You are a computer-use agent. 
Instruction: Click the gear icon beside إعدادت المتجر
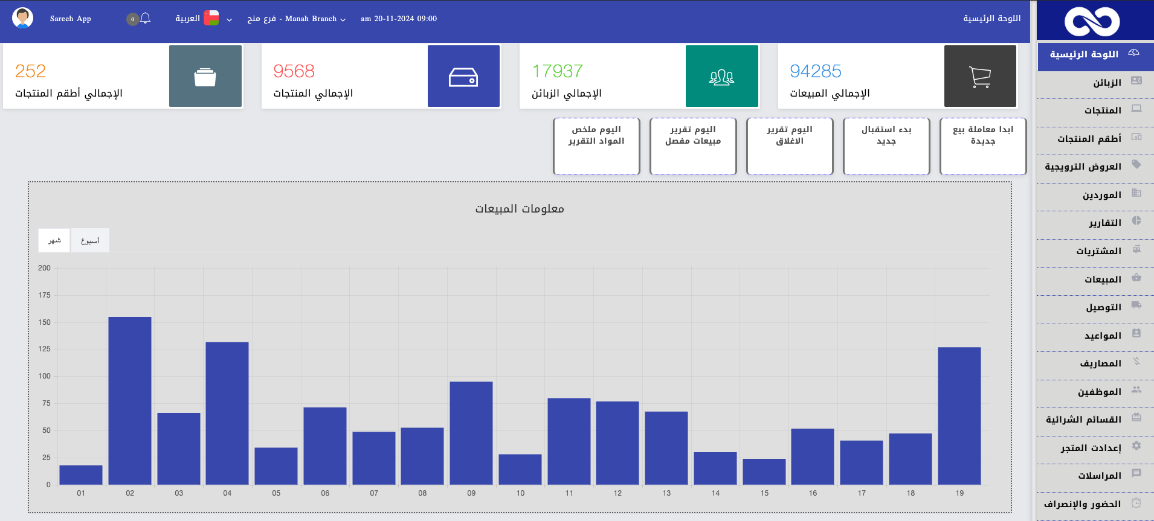pyautogui.click(x=1136, y=446)
